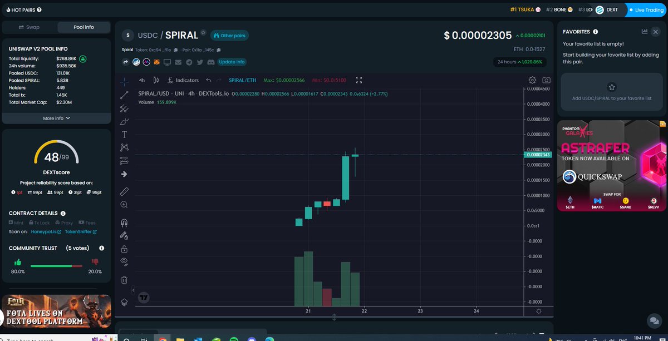Viewport: 668px width, 341px height.
Task: Vote thumbs down for community trust
Action: 95,262
